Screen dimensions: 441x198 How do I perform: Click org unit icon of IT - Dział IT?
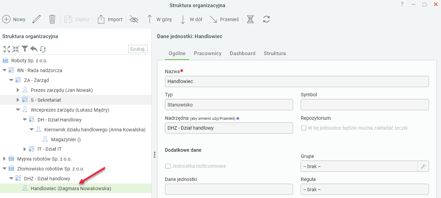[32, 149]
